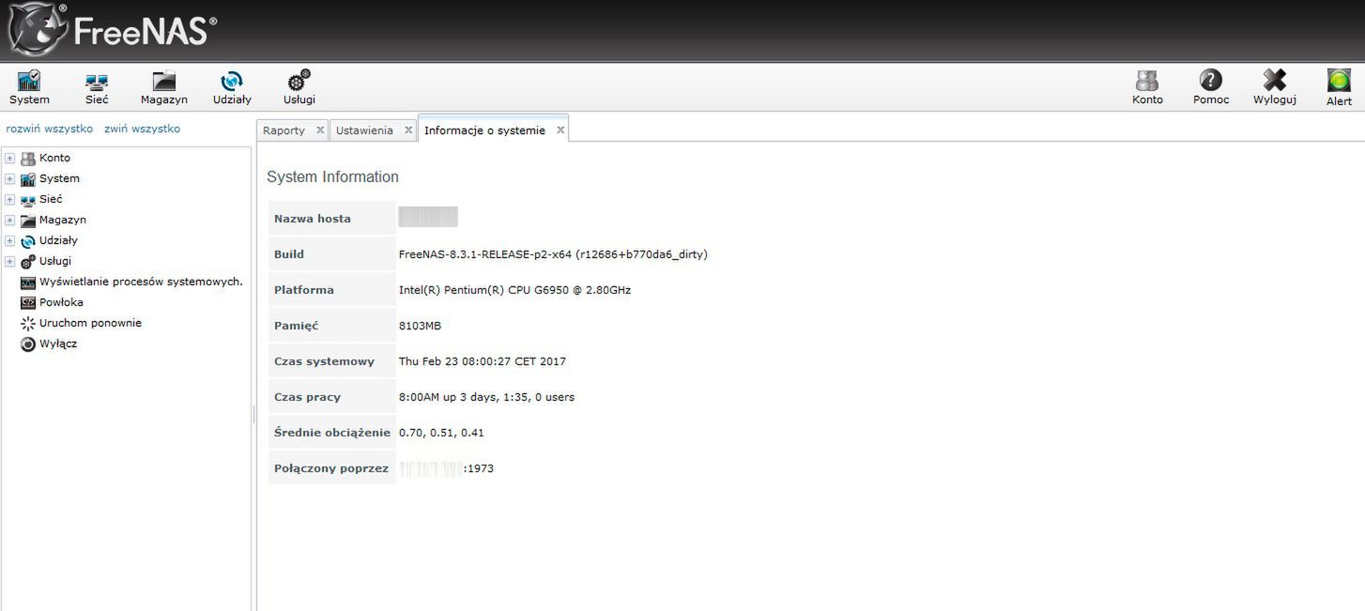Select the Wyłącz label in the tree
Screen dimensions: 1365x611
(x=58, y=344)
